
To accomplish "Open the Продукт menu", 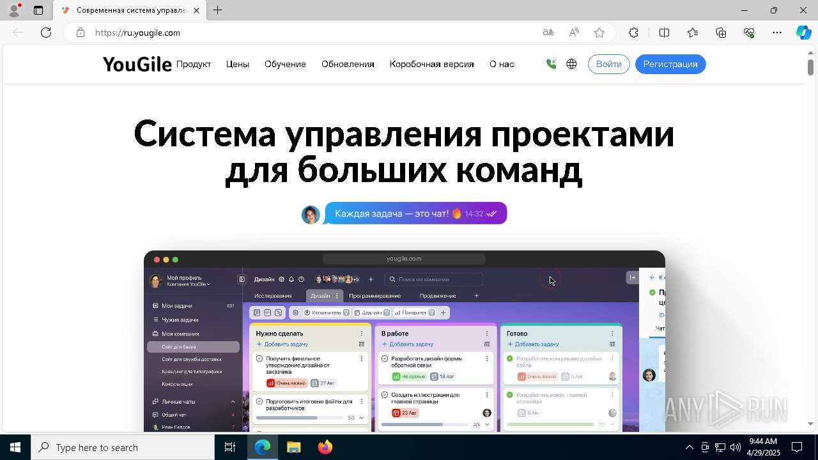I will [194, 64].
